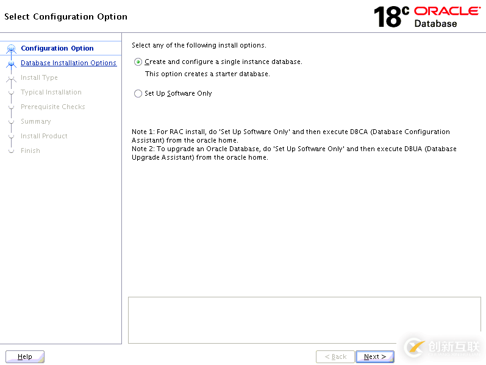Image resolution: width=486 pixels, height=365 pixels.
Task: Click the Install Product step label
Action: point(44,136)
